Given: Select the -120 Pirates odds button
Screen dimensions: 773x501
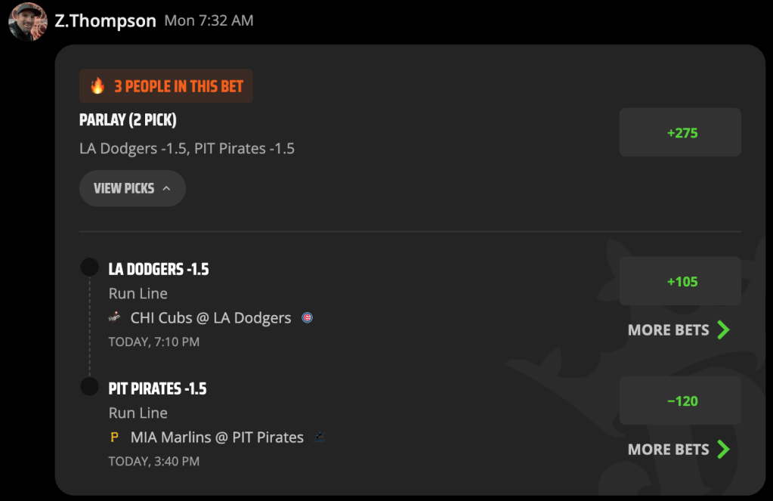Looking at the screenshot, I should [x=680, y=401].
